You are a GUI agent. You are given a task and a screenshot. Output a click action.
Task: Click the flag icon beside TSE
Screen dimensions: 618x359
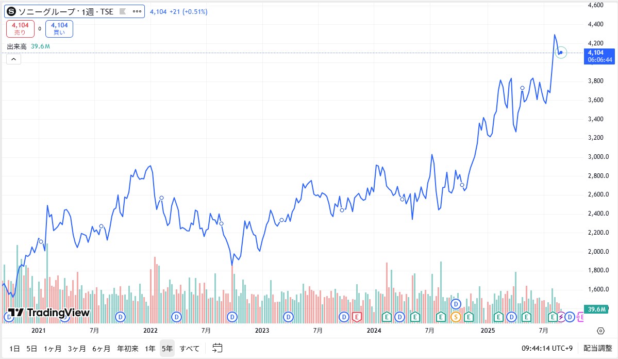click(x=122, y=11)
